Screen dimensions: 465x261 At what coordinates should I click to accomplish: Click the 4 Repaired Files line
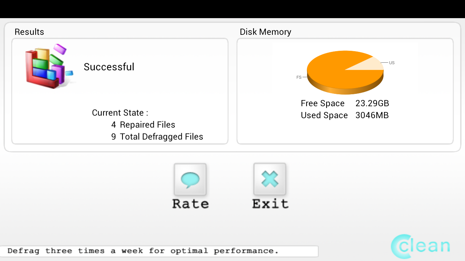point(143,125)
